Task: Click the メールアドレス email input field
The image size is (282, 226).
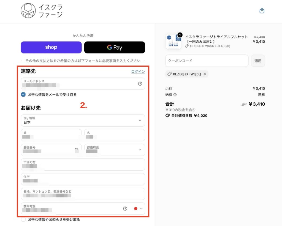Action: click(83, 84)
